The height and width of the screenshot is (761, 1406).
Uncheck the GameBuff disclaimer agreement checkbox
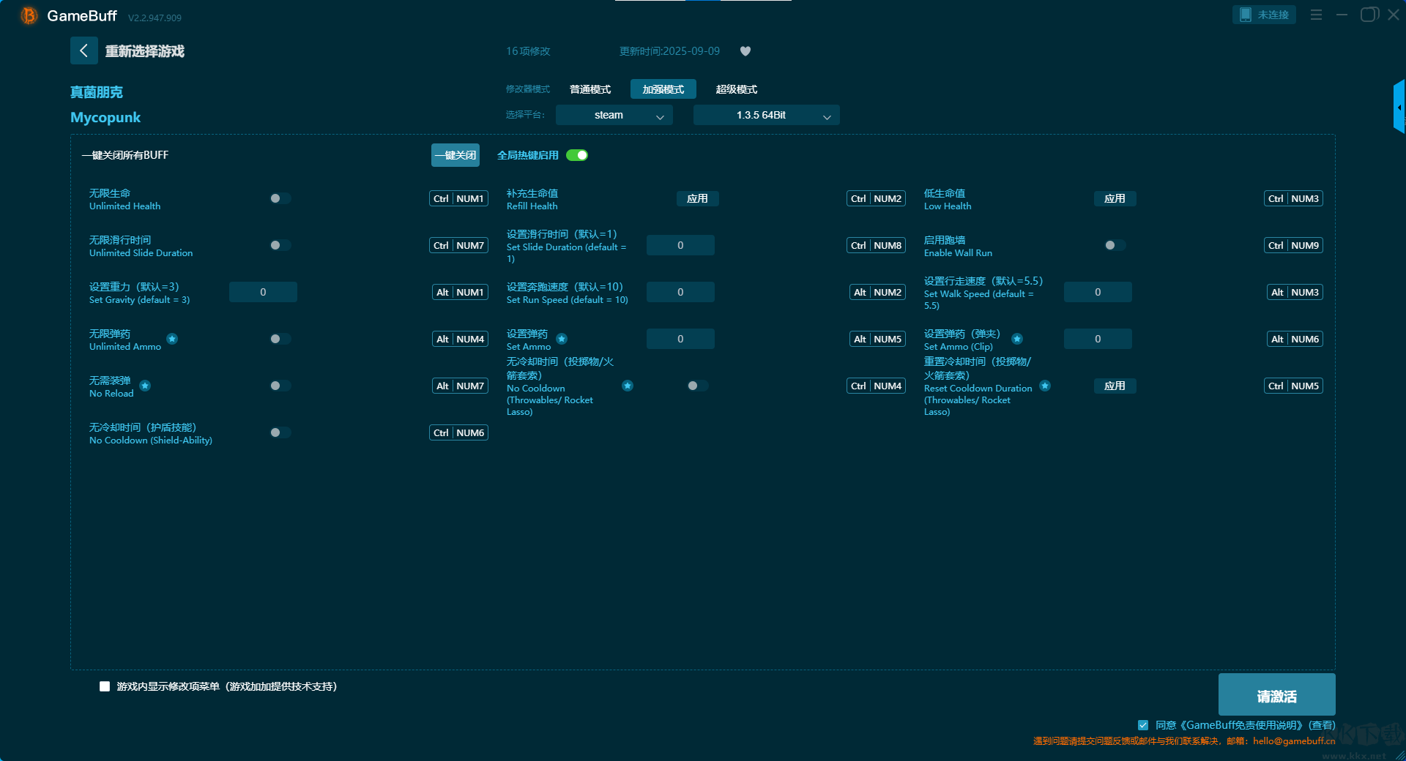pyautogui.click(x=1143, y=725)
